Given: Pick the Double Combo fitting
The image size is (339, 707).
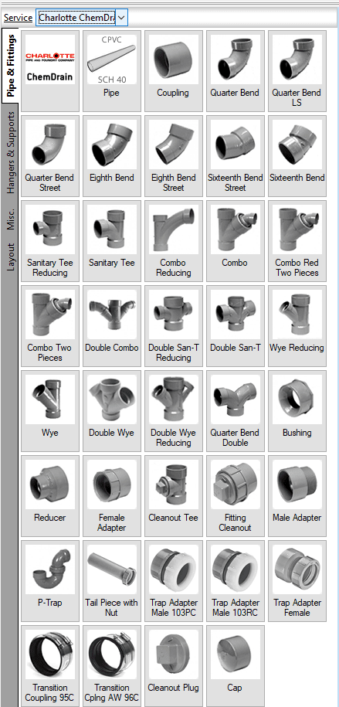Looking at the screenshot, I should point(112,326).
